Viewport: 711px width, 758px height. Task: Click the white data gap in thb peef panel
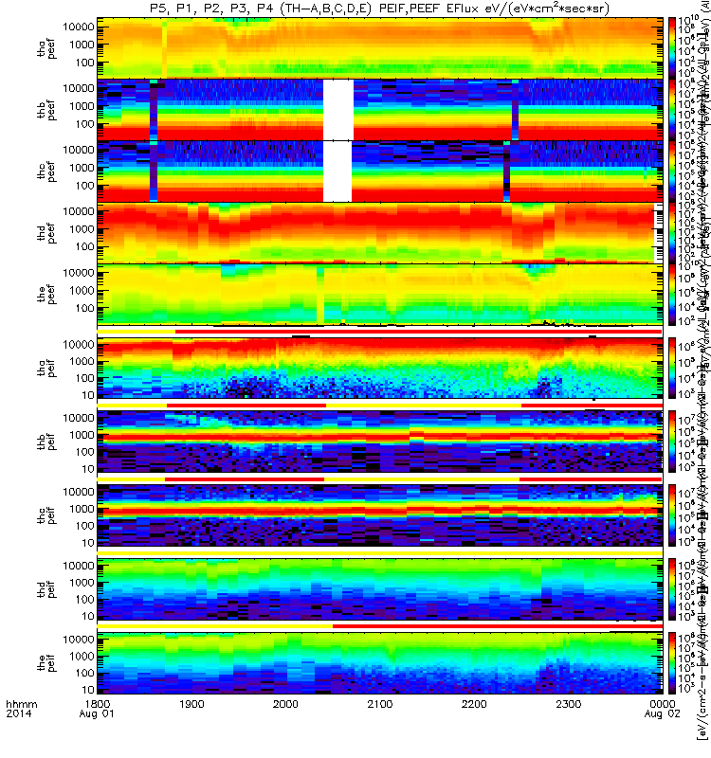point(338,110)
